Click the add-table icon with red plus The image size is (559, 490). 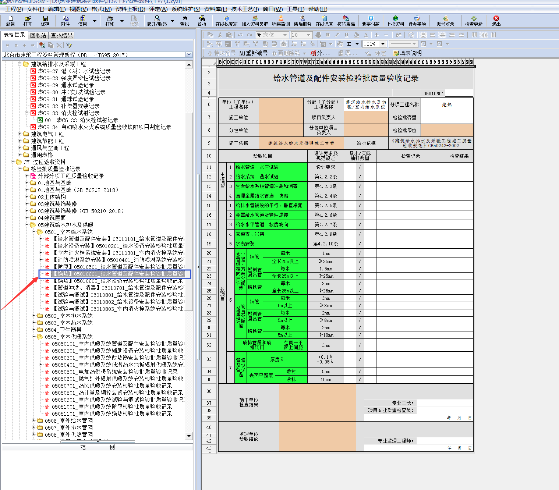42,45
